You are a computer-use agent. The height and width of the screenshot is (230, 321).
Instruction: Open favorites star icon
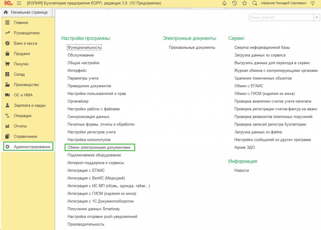coord(245,3)
